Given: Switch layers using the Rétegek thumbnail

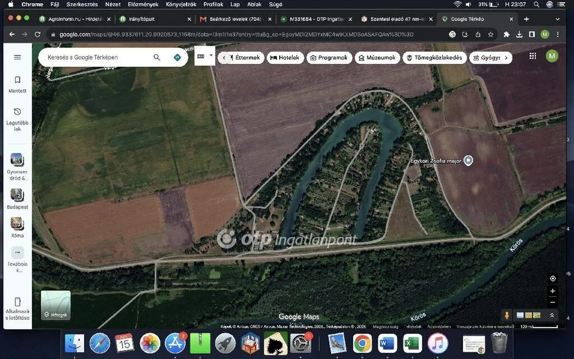Looking at the screenshot, I should (55, 305).
